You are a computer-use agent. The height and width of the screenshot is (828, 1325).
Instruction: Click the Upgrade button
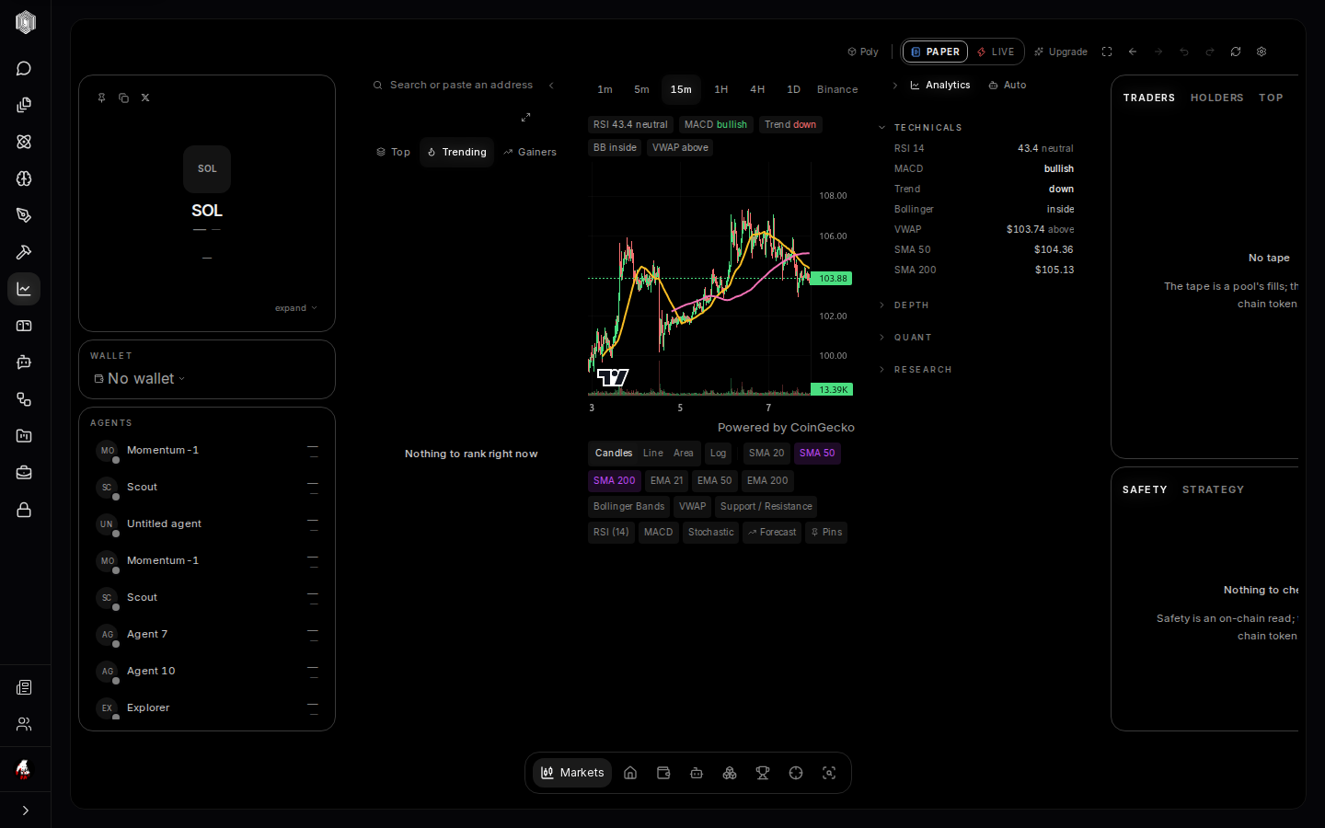tap(1061, 52)
